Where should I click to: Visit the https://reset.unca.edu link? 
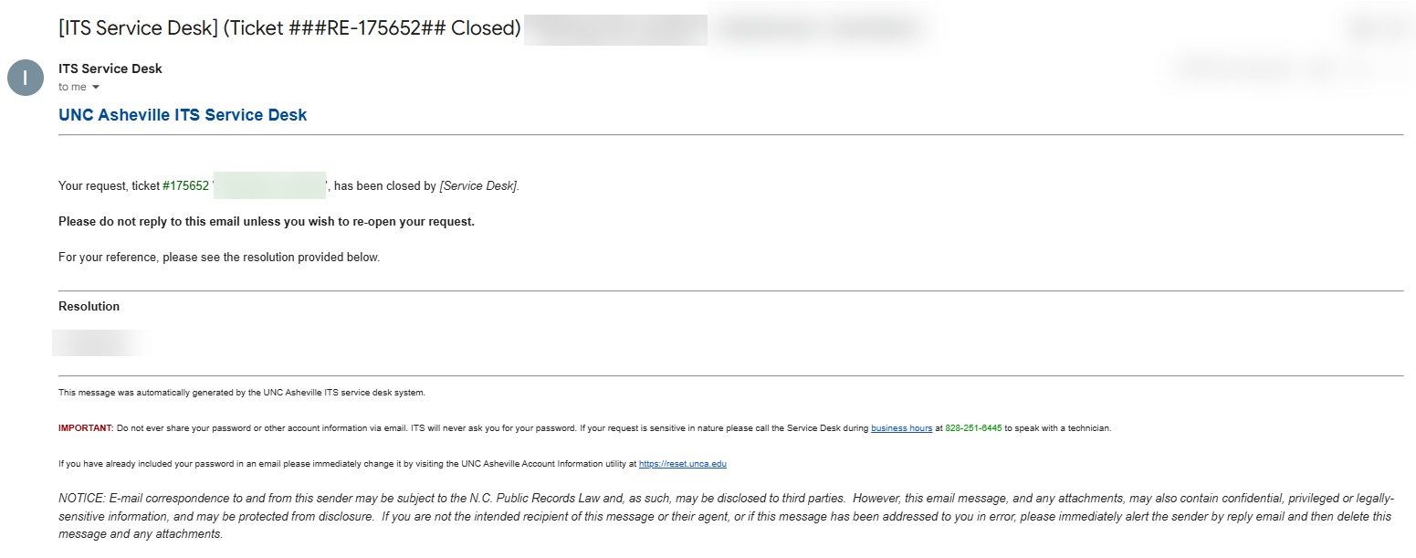(x=682, y=464)
